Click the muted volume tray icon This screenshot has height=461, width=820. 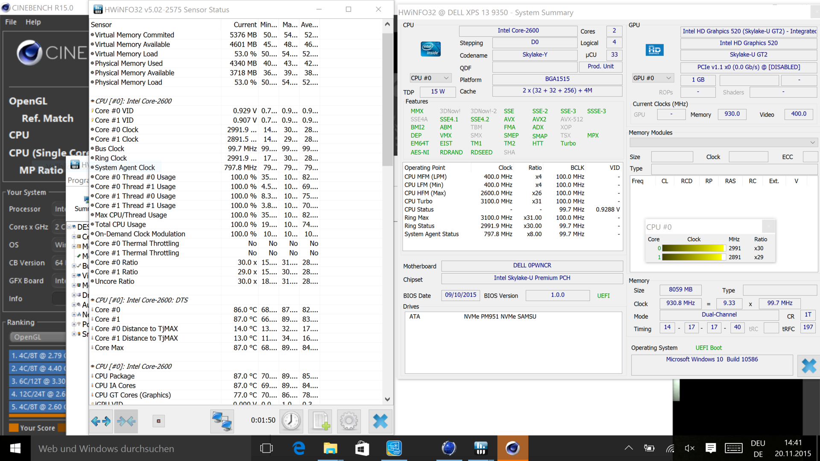(x=689, y=448)
